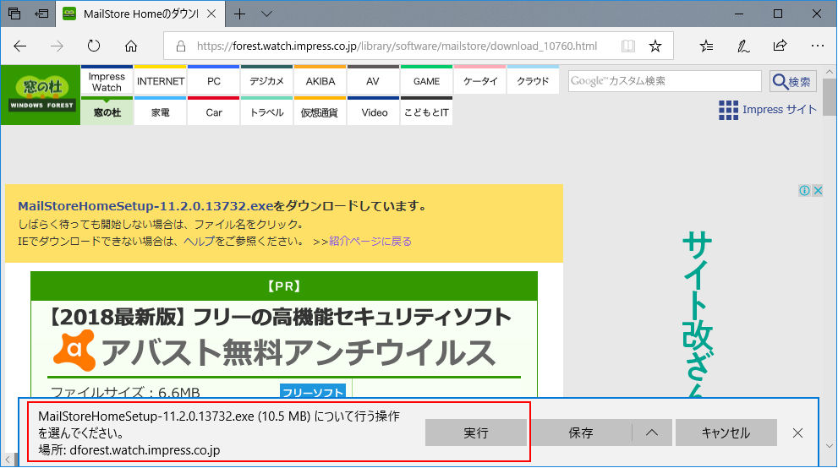Viewport: 838px width, 468px height.
Task: Open the tab overview icon in the title bar
Action: click(14, 14)
